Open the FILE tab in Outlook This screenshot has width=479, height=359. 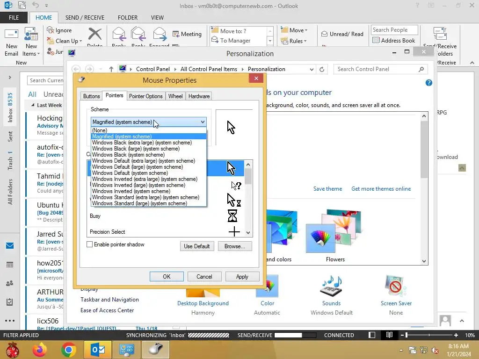[x=14, y=18]
